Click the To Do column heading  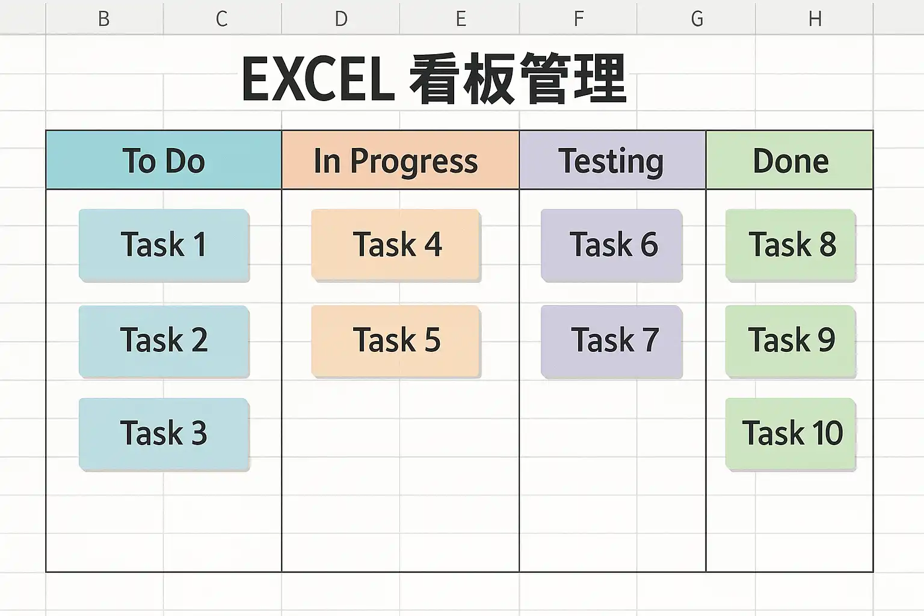[164, 161]
